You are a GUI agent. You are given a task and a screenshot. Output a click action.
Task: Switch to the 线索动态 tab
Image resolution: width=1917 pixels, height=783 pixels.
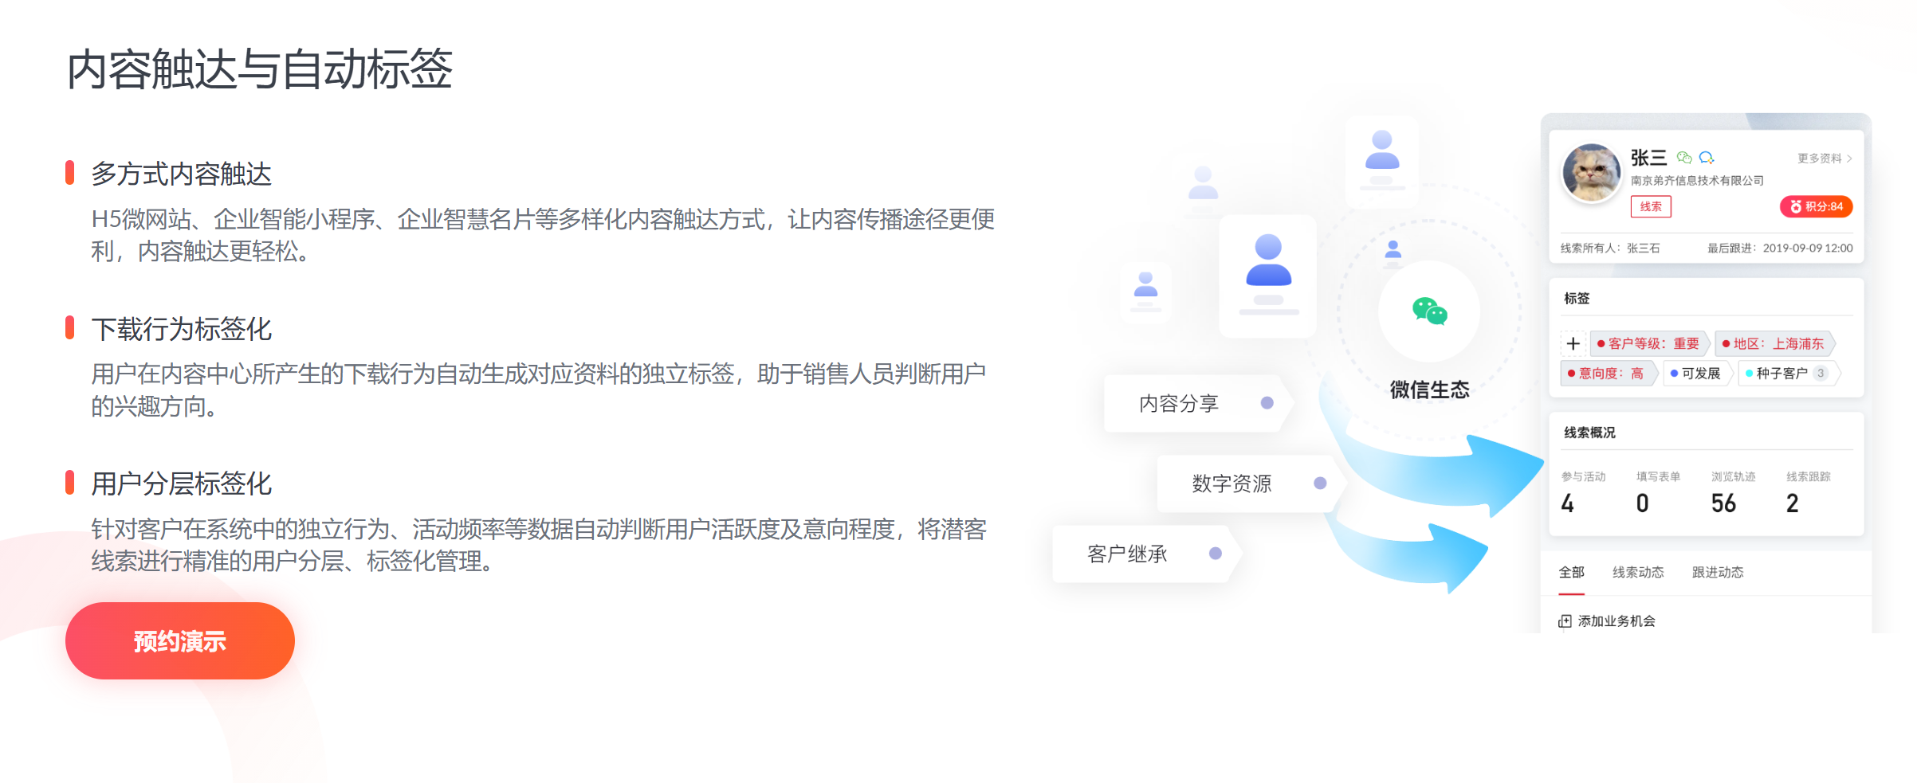point(1638,572)
